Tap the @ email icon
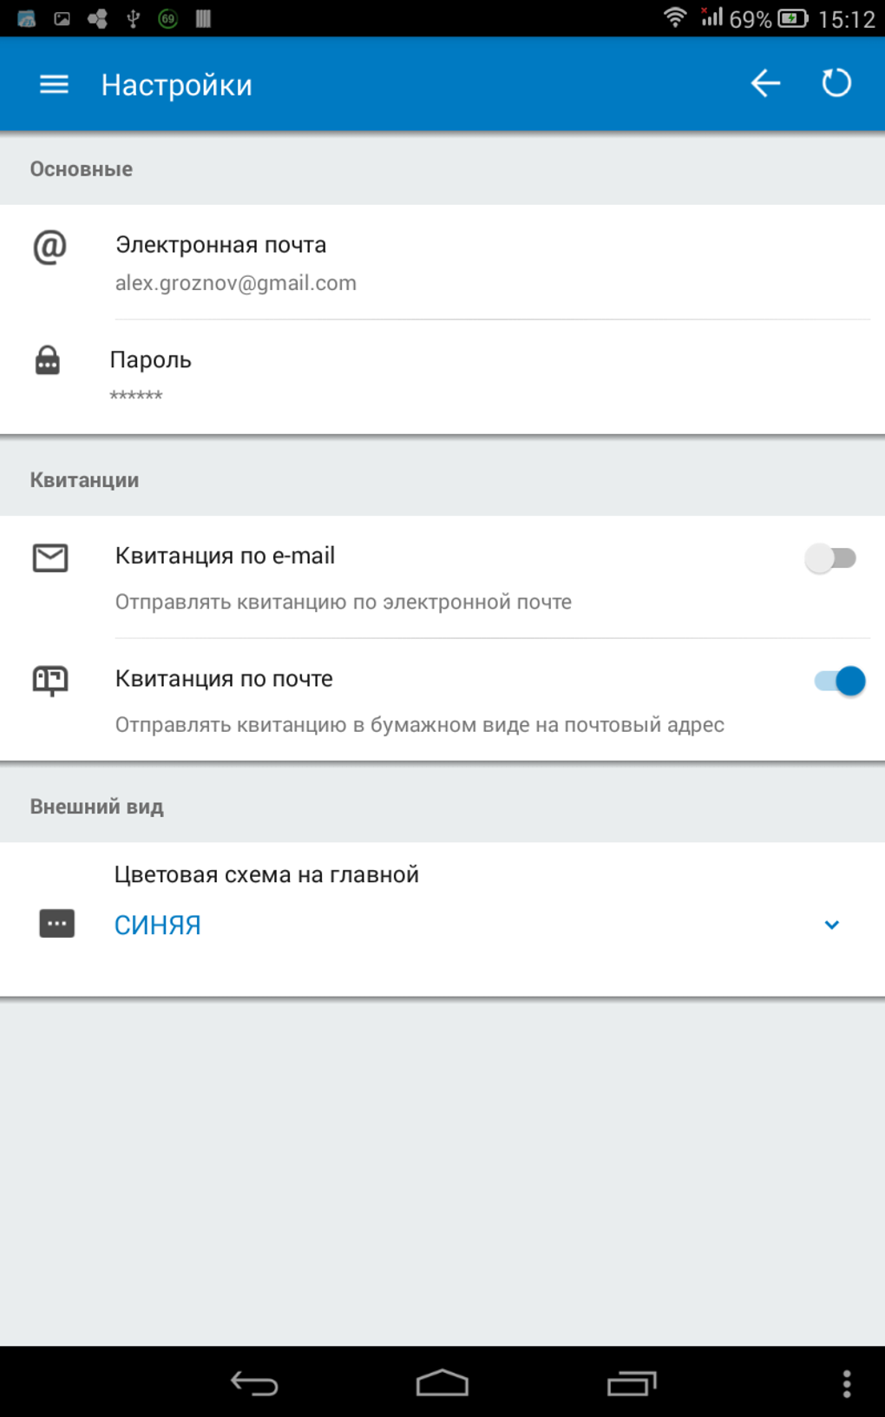Viewport: 885px width, 1417px height. [49, 247]
